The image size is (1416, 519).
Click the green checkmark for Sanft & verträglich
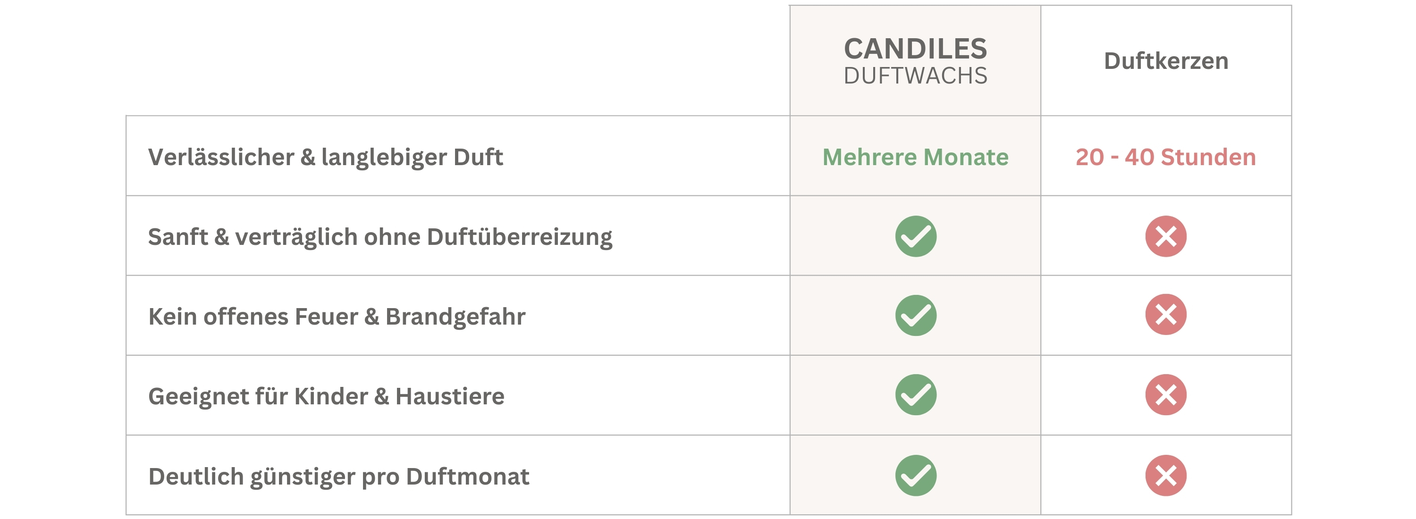point(915,236)
